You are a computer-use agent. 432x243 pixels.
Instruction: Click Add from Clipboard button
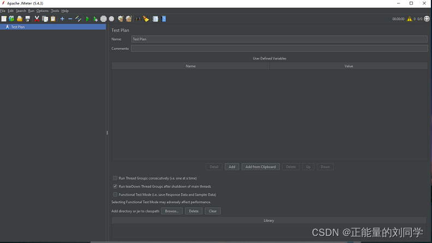click(261, 167)
